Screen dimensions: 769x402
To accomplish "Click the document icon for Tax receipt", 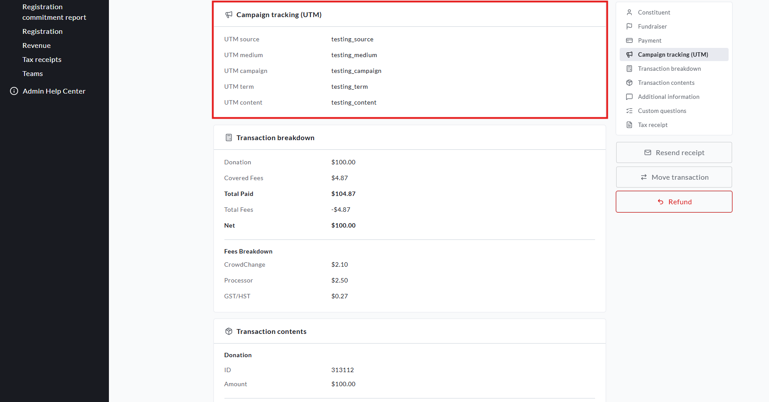I will (629, 125).
